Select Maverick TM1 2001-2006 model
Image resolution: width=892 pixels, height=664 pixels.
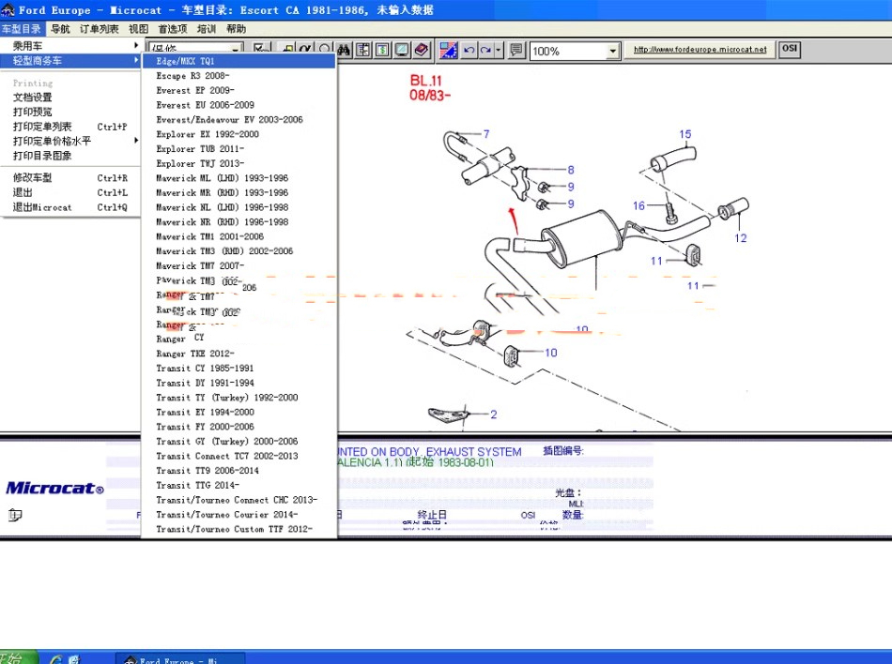[x=238, y=237]
